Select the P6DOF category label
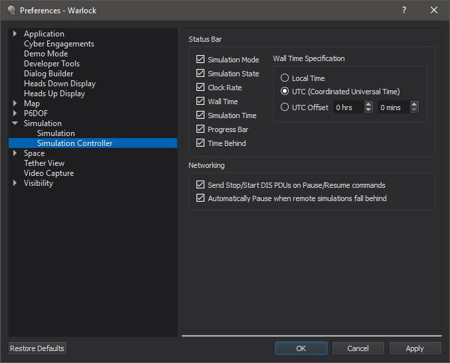This screenshot has width=450, height=363. click(36, 113)
